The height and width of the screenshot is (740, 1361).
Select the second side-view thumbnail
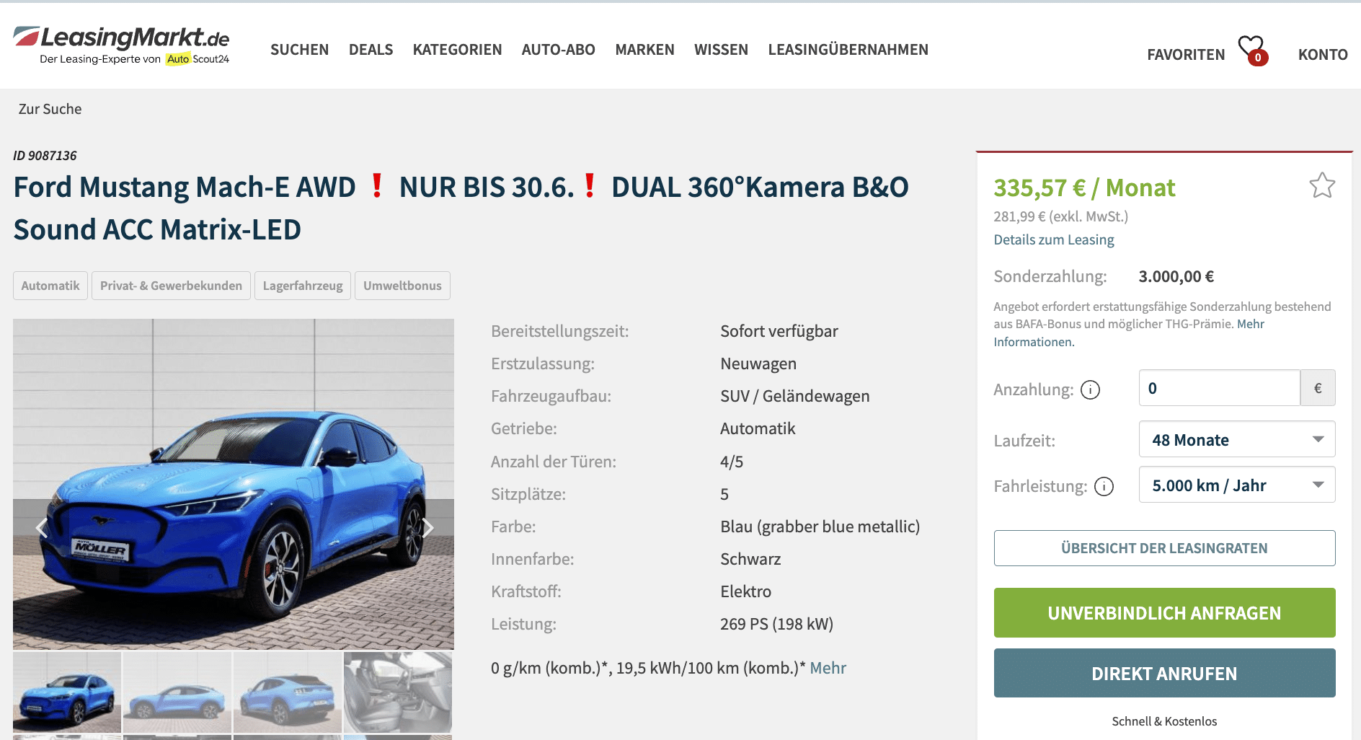(177, 692)
